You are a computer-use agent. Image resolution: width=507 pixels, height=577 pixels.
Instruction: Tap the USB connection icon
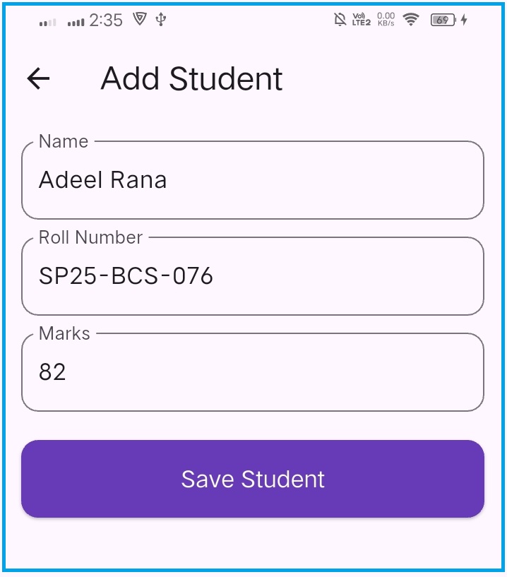pos(161,20)
